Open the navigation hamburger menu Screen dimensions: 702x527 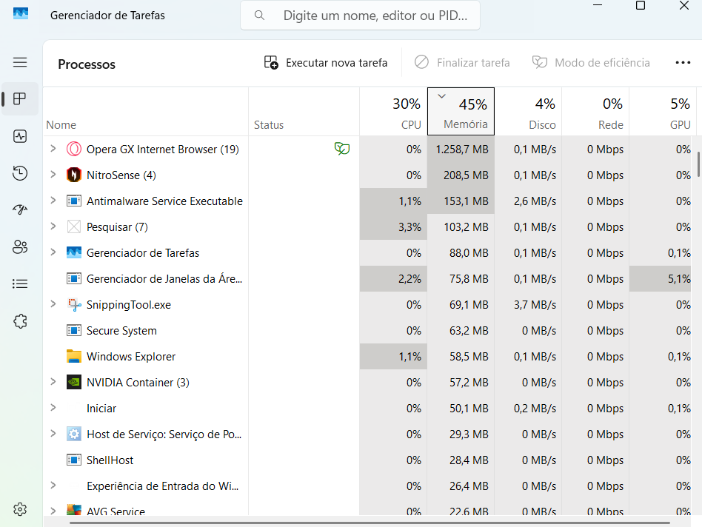click(20, 63)
